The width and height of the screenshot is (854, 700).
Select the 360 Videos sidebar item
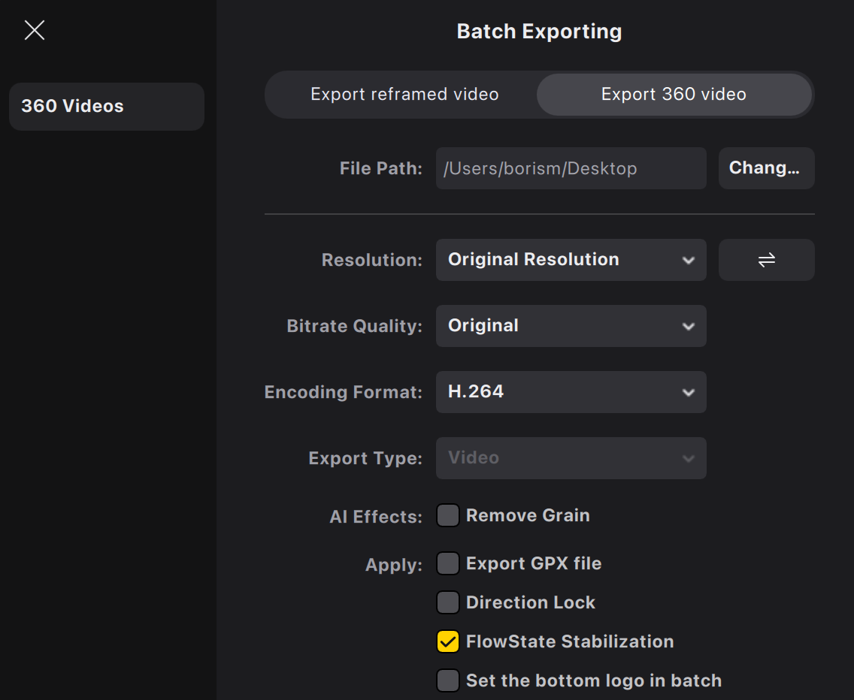(x=107, y=106)
